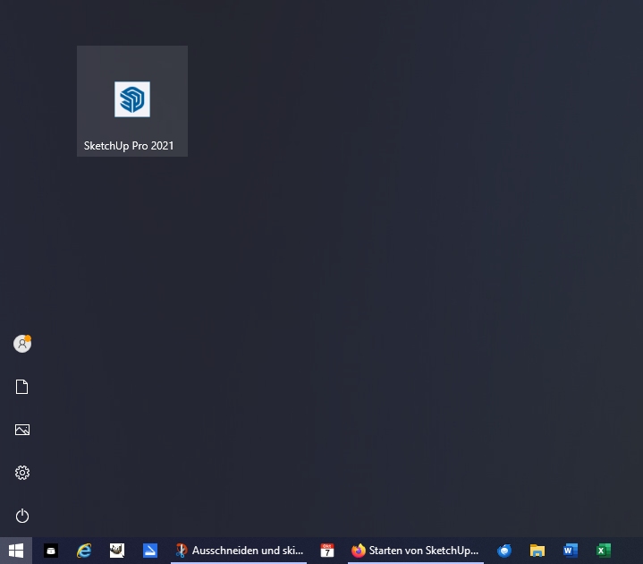643x564 pixels.
Task: Open the Pictures folder shortcut
Action: pos(22,430)
